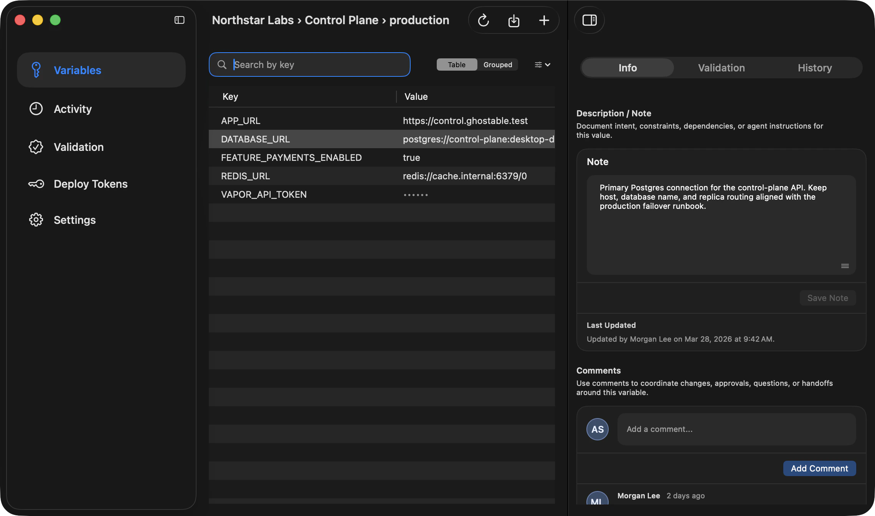Select the Validation badge icon in sidebar
The image size is (875, 516).
pos(36,147)
